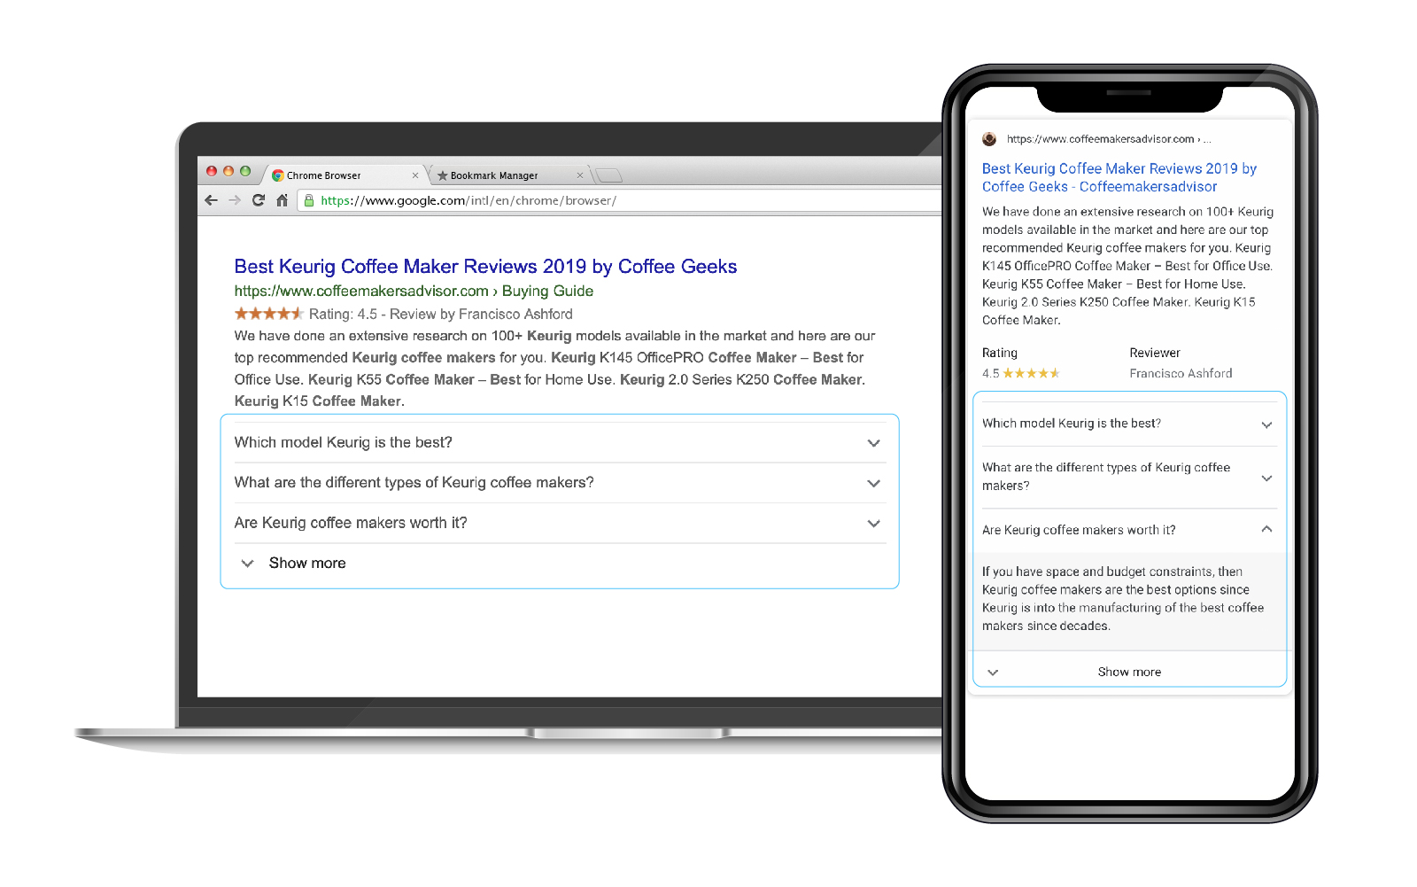Click the Francisco Ashford reviewer name on phone
The width and height of the screenshot is (1417, 887).
[1181, 373]
